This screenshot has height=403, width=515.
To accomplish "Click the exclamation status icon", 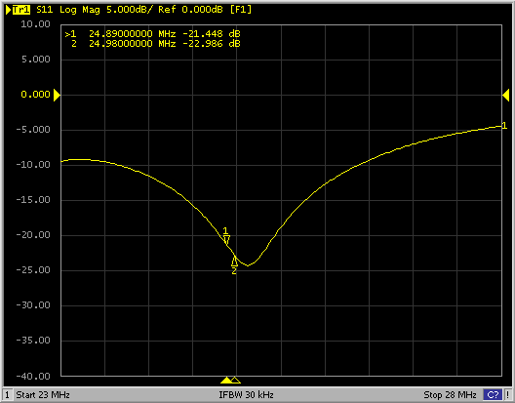I will [508, 394].
